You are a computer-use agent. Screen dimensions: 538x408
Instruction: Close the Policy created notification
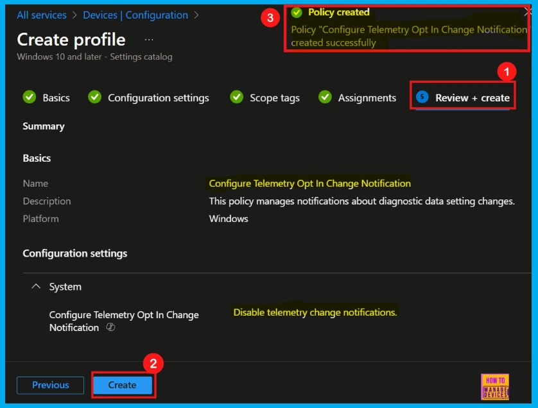pyautogui.click(x=528, y=12)
